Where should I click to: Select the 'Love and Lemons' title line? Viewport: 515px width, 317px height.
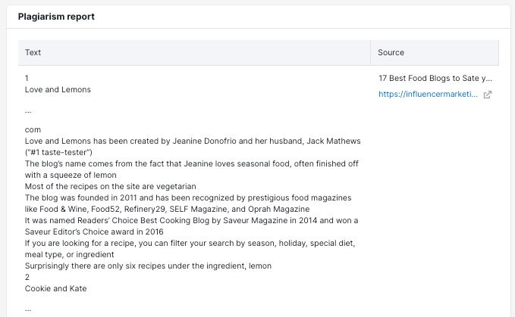(x=58, y=90)
